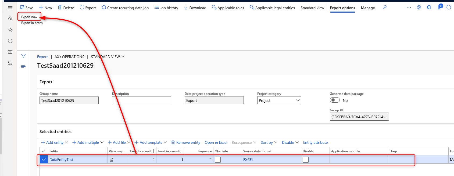Screen dimensions: 454x176
Task: Select Export in batch
Action: [32, 23]
